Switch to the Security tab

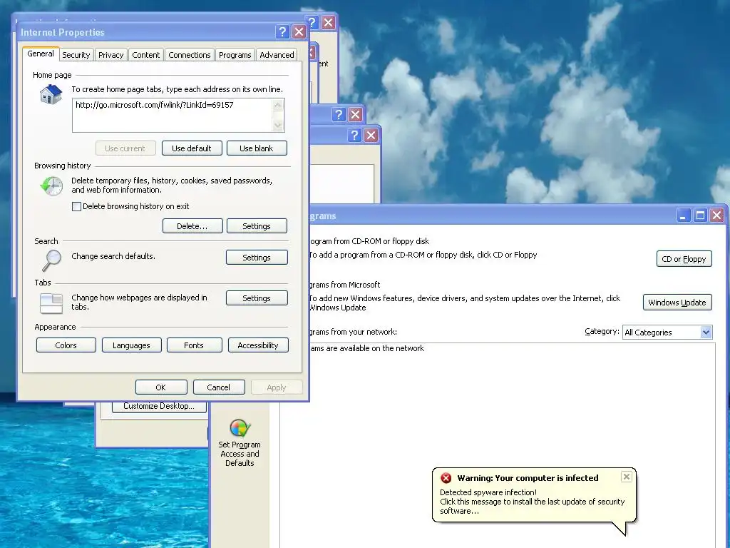click(x=76, y=55)
